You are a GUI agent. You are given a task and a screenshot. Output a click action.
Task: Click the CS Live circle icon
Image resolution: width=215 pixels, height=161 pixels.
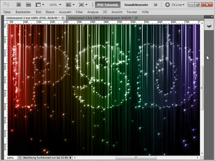pyautogui.click(x=167, y=5)
